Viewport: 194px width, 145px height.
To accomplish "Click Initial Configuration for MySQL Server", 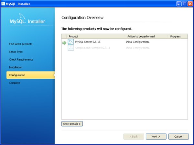I will pos(138,42).
